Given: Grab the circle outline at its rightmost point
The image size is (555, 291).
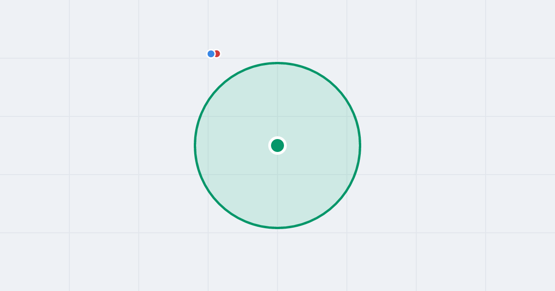Looking at the screenshot, I should click(x=360, y=145).
